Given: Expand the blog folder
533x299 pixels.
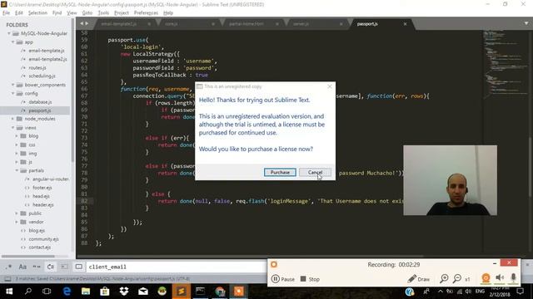Looking at the screenshot, I should (x=17, y=136).
